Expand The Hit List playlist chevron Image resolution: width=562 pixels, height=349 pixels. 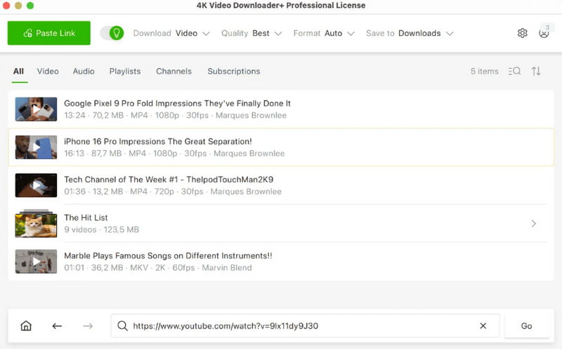pos(534,223)
